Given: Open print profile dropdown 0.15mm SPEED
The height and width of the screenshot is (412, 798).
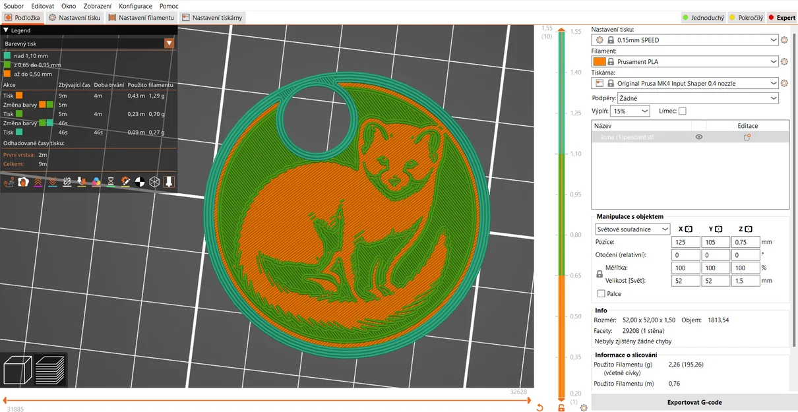Looking at the screenshot, I should point(685,40).
